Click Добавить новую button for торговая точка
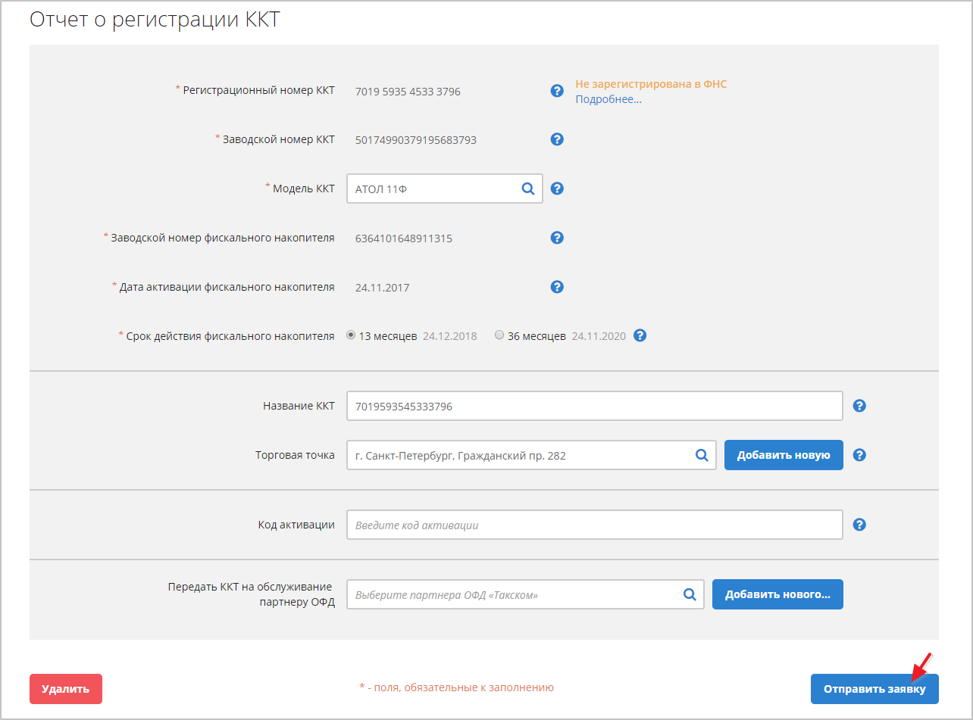The width and height of the screenshot is (973, 720). (x=784, y=455)
